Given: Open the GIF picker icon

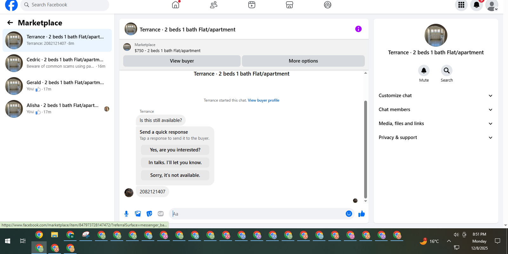Looking at the screenshot, I should pyautogui.click(x=161, y=214).
